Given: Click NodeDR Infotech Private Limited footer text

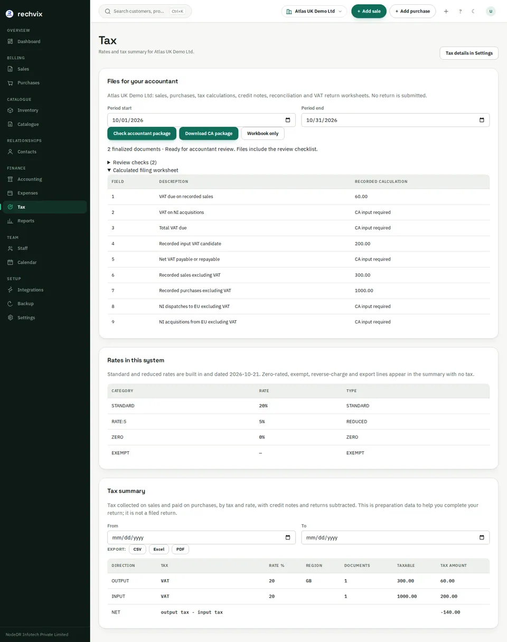Looking at the screenshot, I should click(37, 635).
